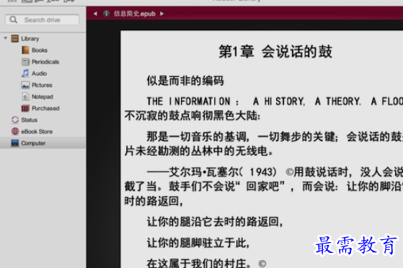
Task: Click the Search drive input field
Action: pos(42,19)
